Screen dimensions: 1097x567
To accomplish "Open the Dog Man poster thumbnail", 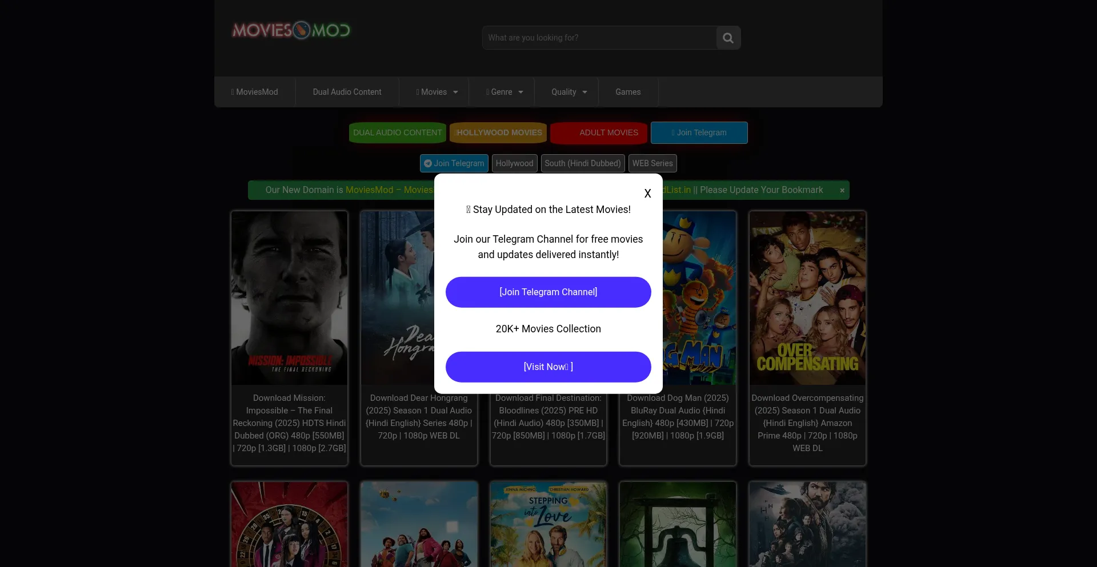I will tap(699, 298).
